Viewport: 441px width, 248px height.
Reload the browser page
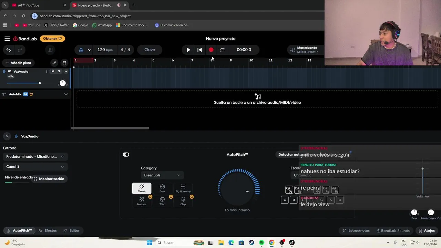tap(23, 16)
